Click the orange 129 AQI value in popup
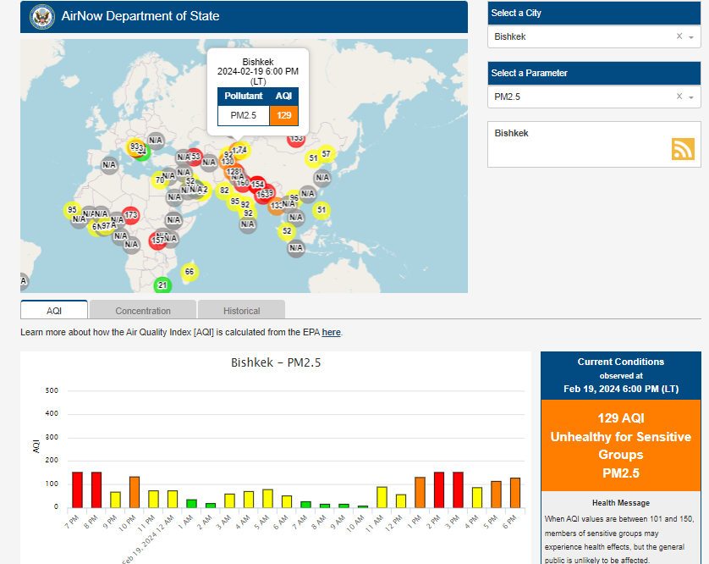The width and height of the screenshot is (709, 564). coord(284,115)
